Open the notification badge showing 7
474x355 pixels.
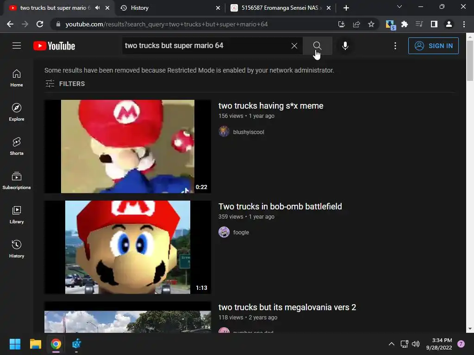click(461, 344)
